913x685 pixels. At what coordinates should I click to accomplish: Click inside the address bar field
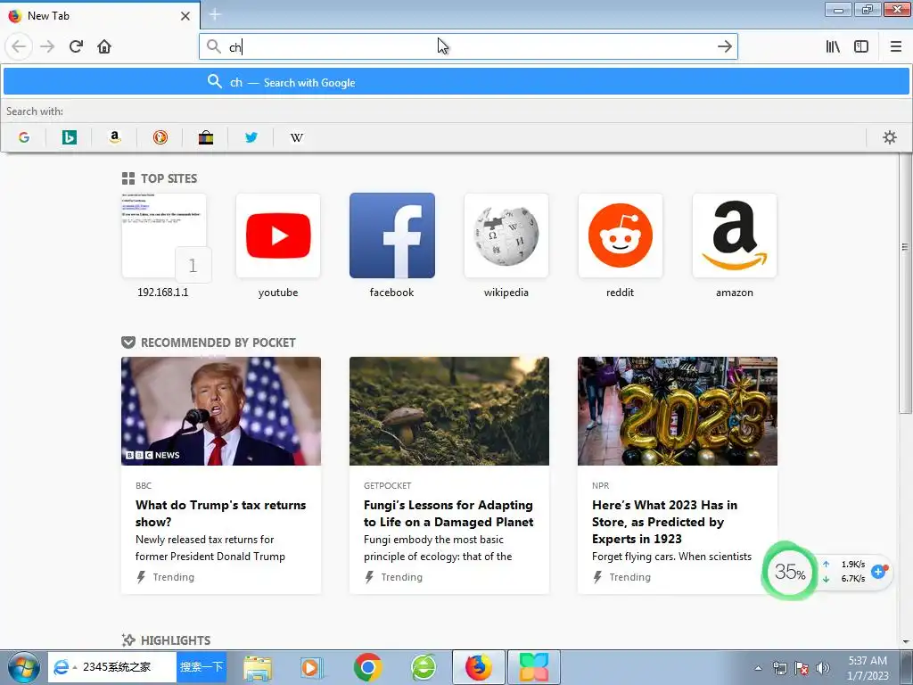pos(468,46)
